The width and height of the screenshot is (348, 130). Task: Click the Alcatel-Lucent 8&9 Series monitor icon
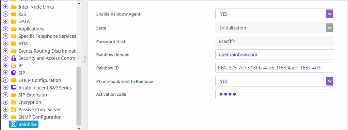[x=14, y=87]
